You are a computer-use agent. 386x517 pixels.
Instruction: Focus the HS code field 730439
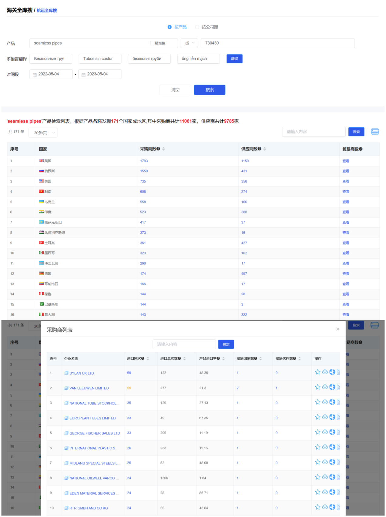coord(278,43)
